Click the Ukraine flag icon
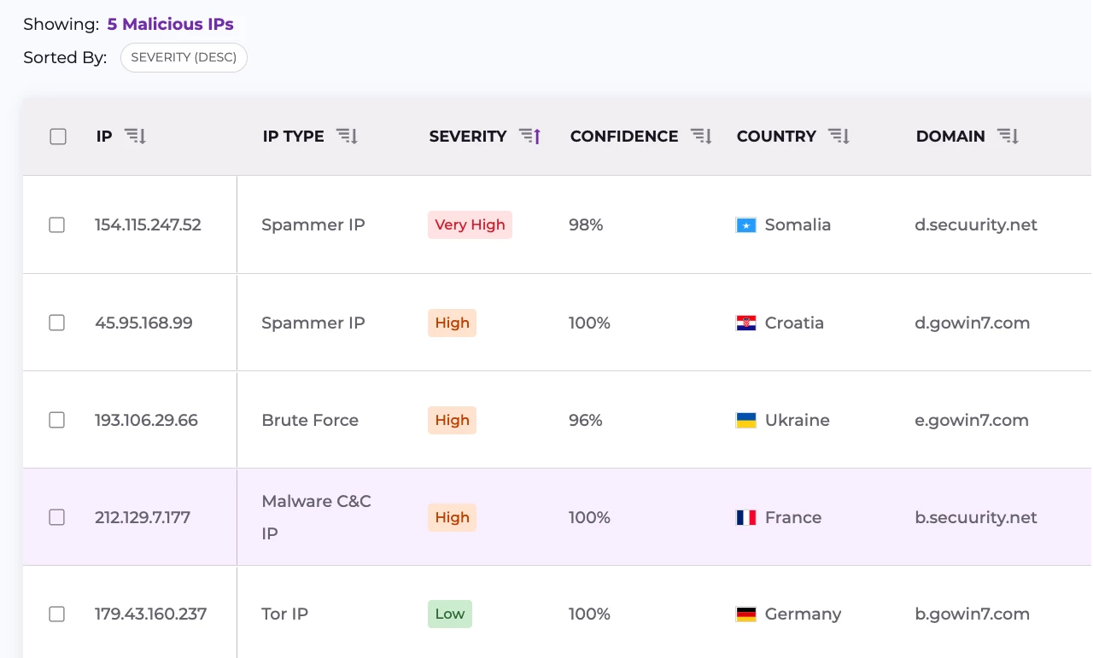 (x=745, y=421)
